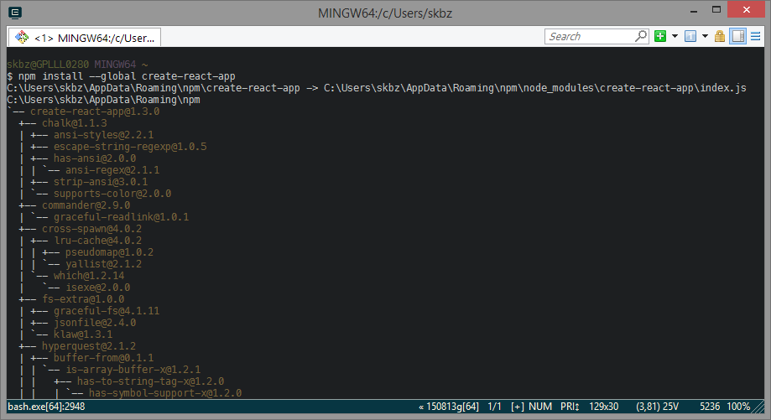Click the ansi-styles@2.2.1 entry

pyautogui.click(x=104, y=135)
